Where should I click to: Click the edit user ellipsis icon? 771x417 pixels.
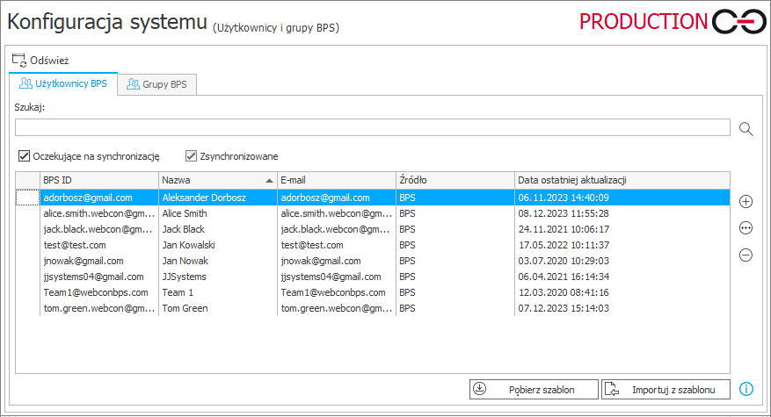746,228
